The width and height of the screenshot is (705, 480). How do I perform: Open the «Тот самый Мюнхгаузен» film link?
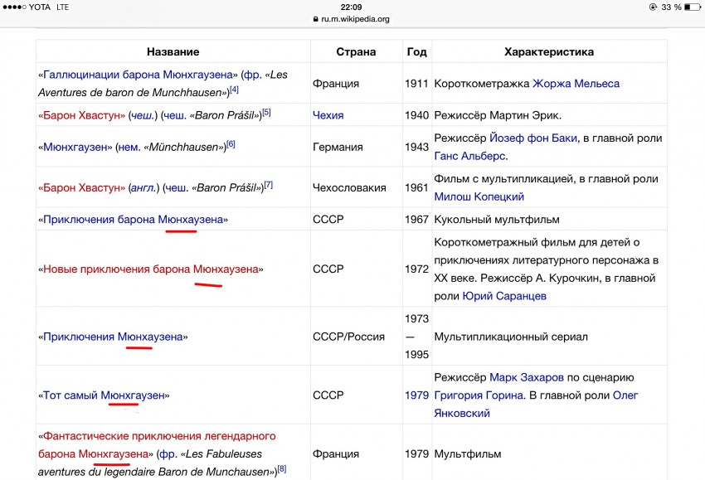[104, 395]
